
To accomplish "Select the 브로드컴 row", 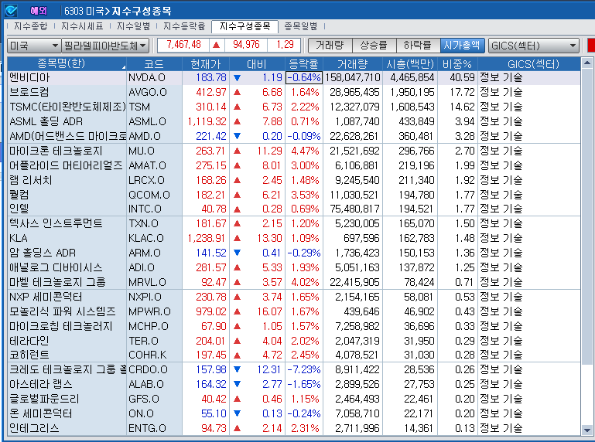I will coord(294,92).
